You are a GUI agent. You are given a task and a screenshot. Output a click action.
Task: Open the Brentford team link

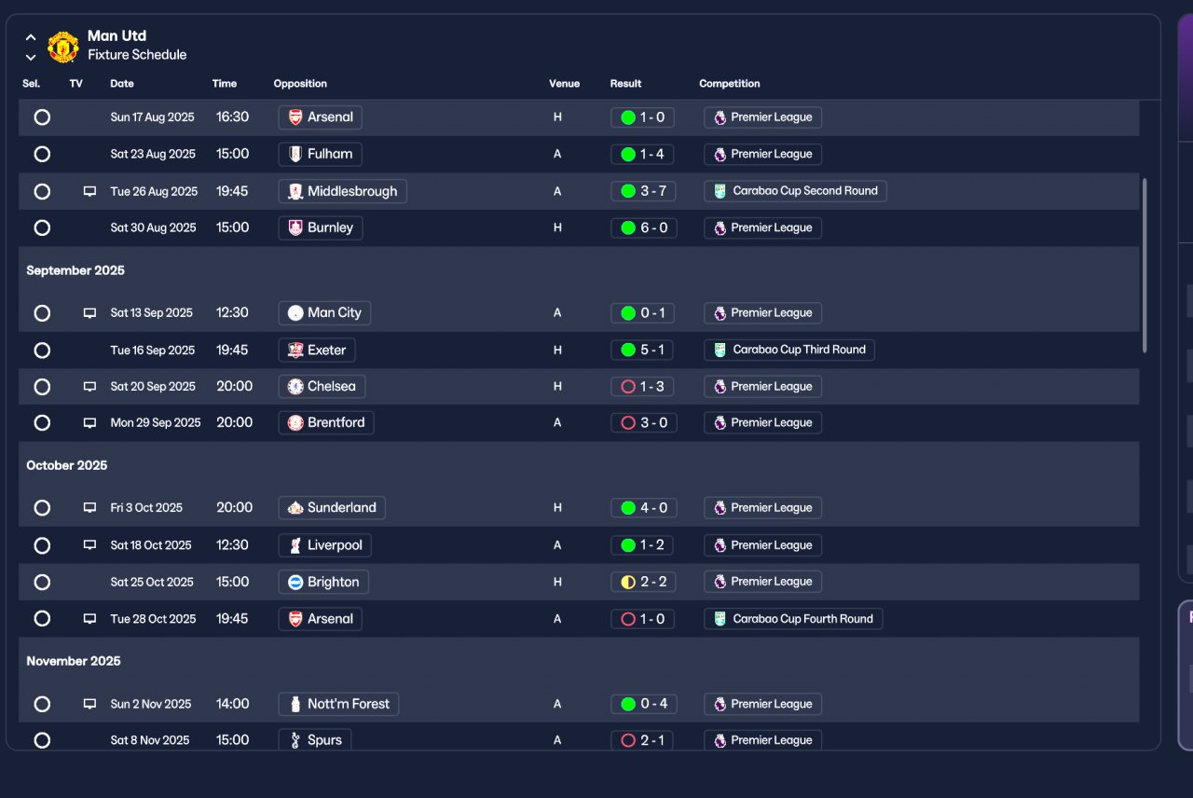coord(326,423)
